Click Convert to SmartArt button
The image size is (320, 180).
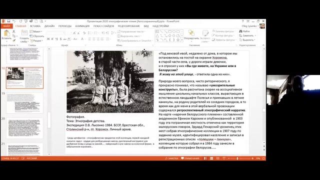pyautogui.click(x=134, y=40)
